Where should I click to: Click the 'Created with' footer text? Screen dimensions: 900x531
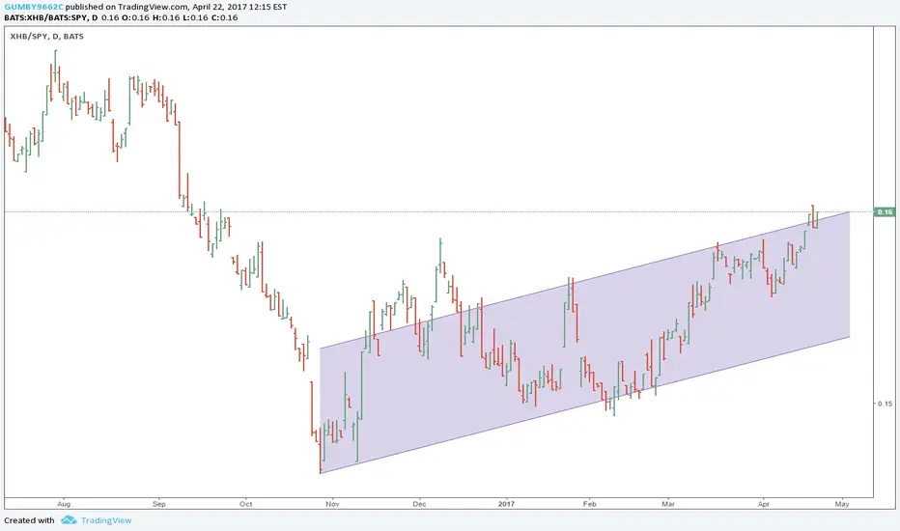click(x=29, y=520)
